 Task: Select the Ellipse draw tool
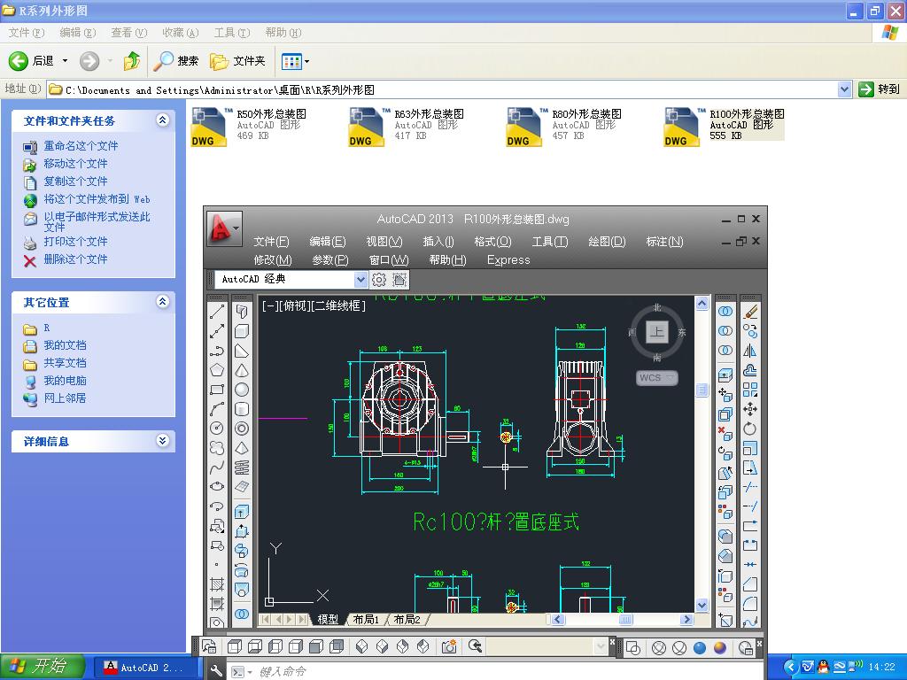point(217,486)
